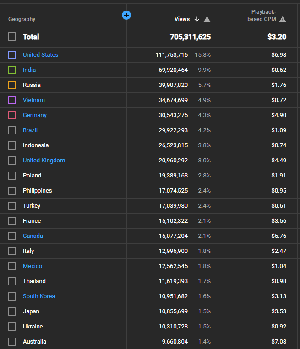Check the Poland row checkbox
Viewport: 300px width, 349px height.
(x=12, y=176)
